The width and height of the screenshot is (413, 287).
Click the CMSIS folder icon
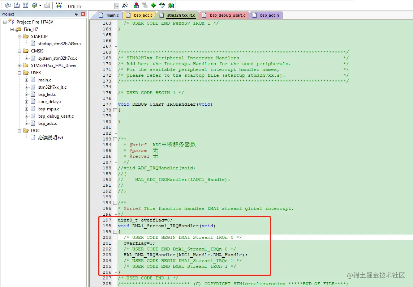[26, 51]
